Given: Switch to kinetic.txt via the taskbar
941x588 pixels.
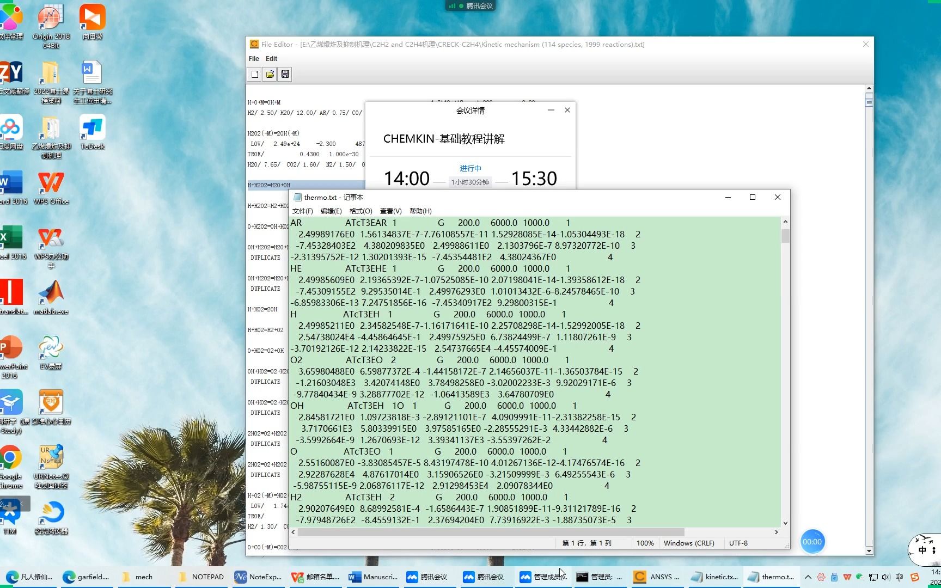Looking at the screenshot, I should click(713, 577).
